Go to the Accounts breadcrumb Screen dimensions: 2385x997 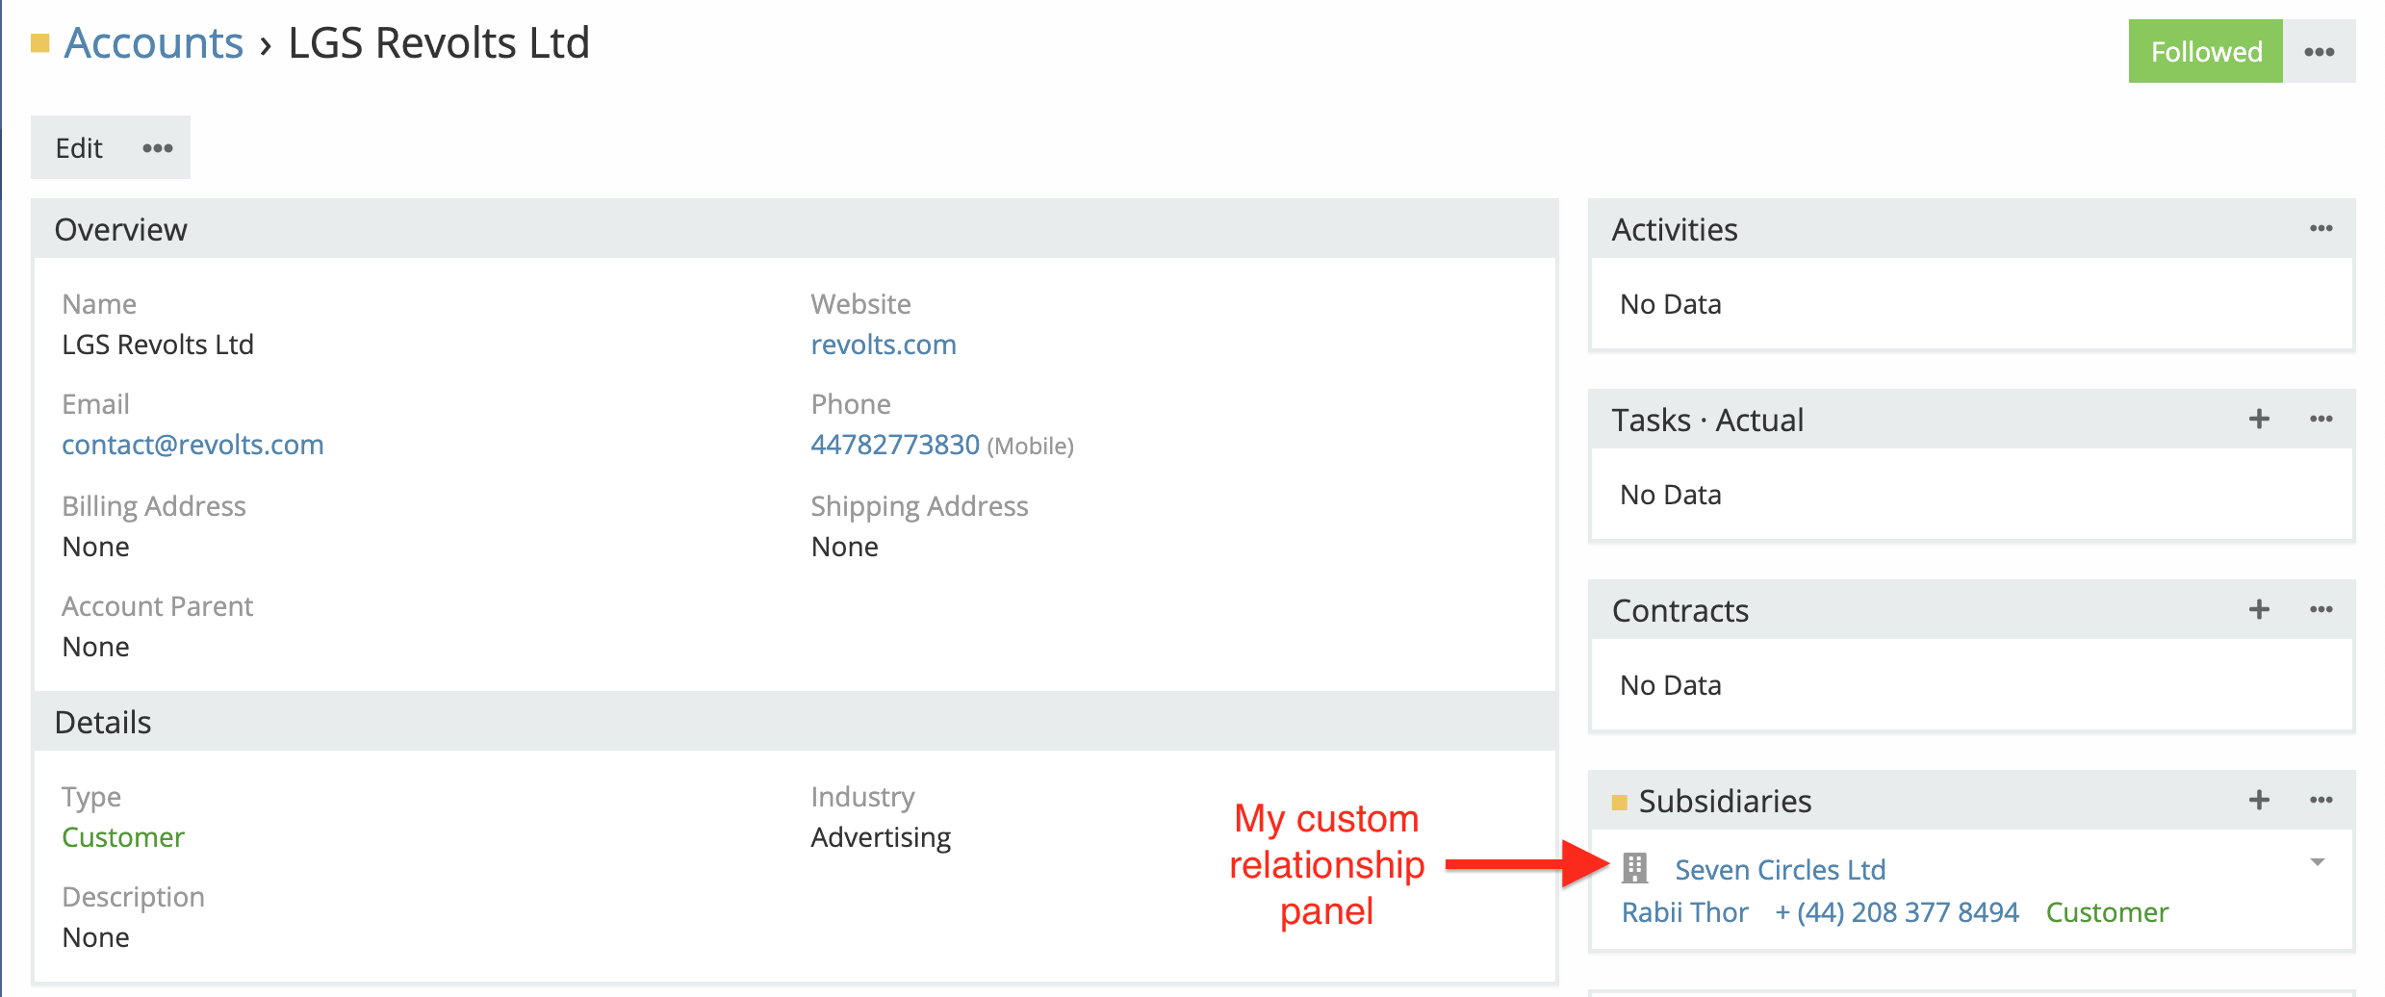click(154, 43)
